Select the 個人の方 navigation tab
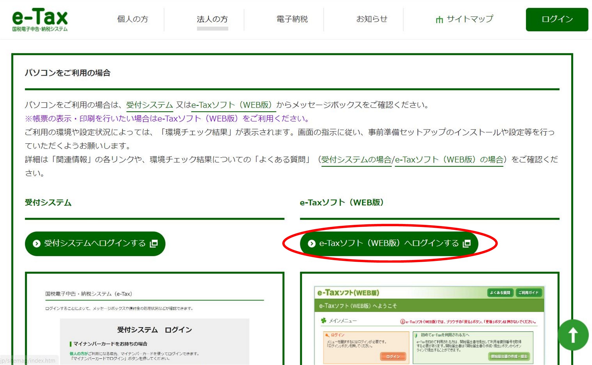Screen dimensions: 592x365 coord(133,19)
